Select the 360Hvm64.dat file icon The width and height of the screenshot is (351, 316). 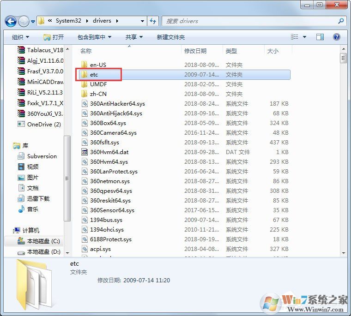tap(85, 152)
